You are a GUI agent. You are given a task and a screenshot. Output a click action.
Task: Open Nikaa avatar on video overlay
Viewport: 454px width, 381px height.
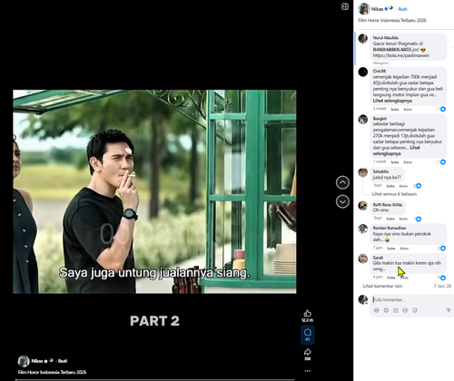point(24,361)
